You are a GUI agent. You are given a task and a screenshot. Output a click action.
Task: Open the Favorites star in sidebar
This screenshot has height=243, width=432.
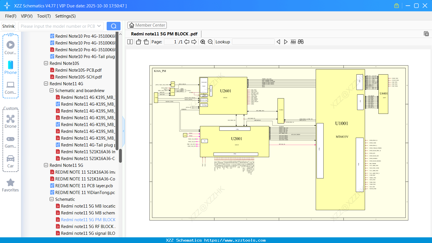[x=10, y=185]
